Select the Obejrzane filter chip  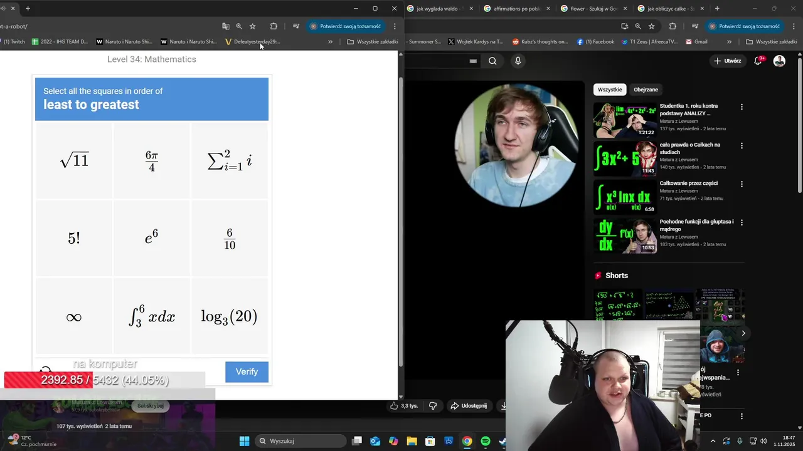tap(646, 90)
